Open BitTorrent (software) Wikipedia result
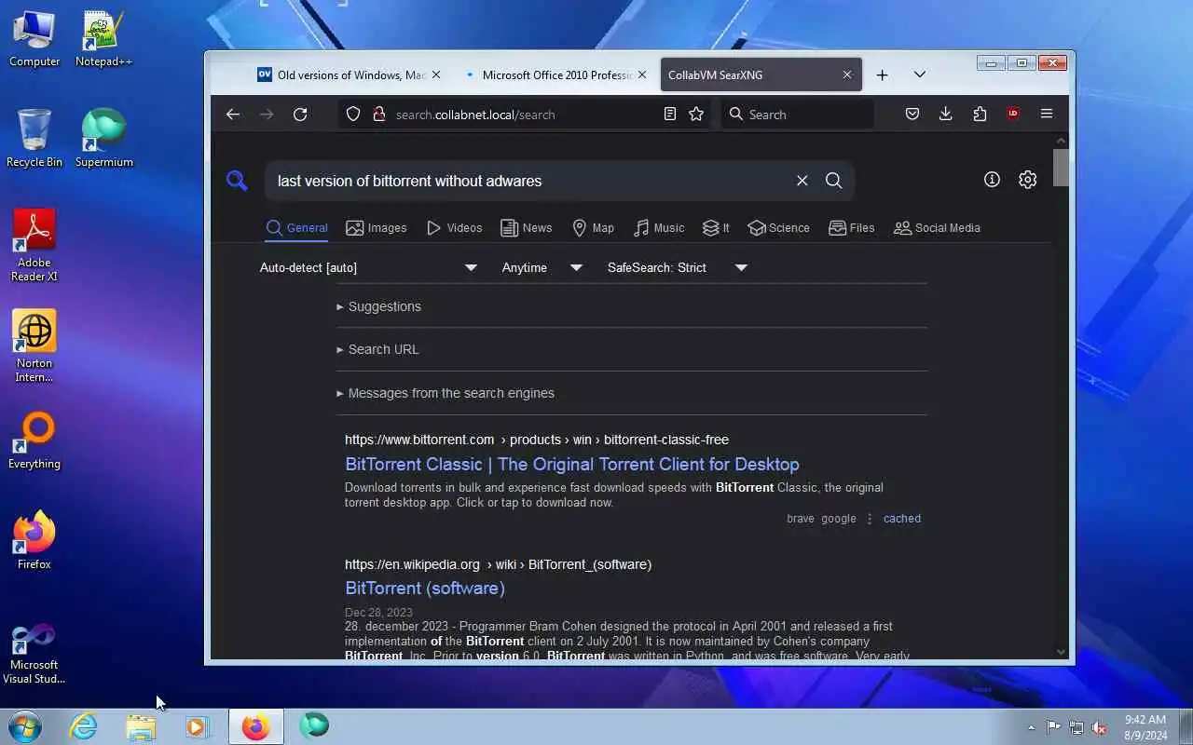This screenshot has height=745, width=1193. pyautogui.click(x=425, y=588)
